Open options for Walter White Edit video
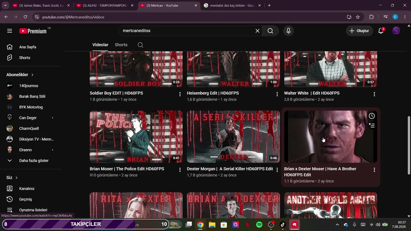411x231 pixels. 374,94
